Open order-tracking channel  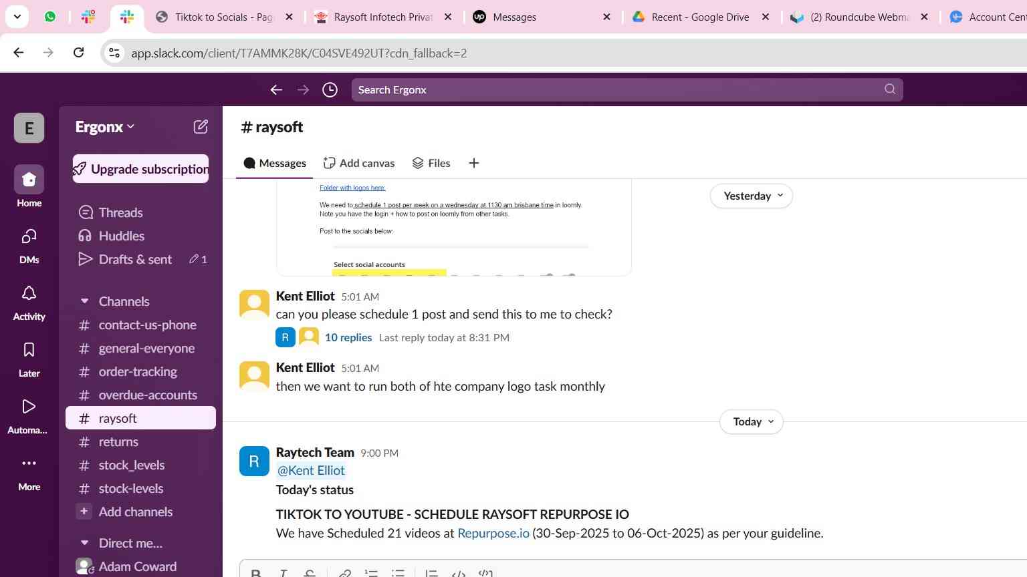tap(140, 371)
